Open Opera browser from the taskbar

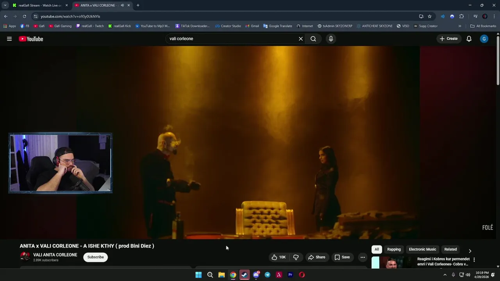pyautogui.click(x=302, y=275)
